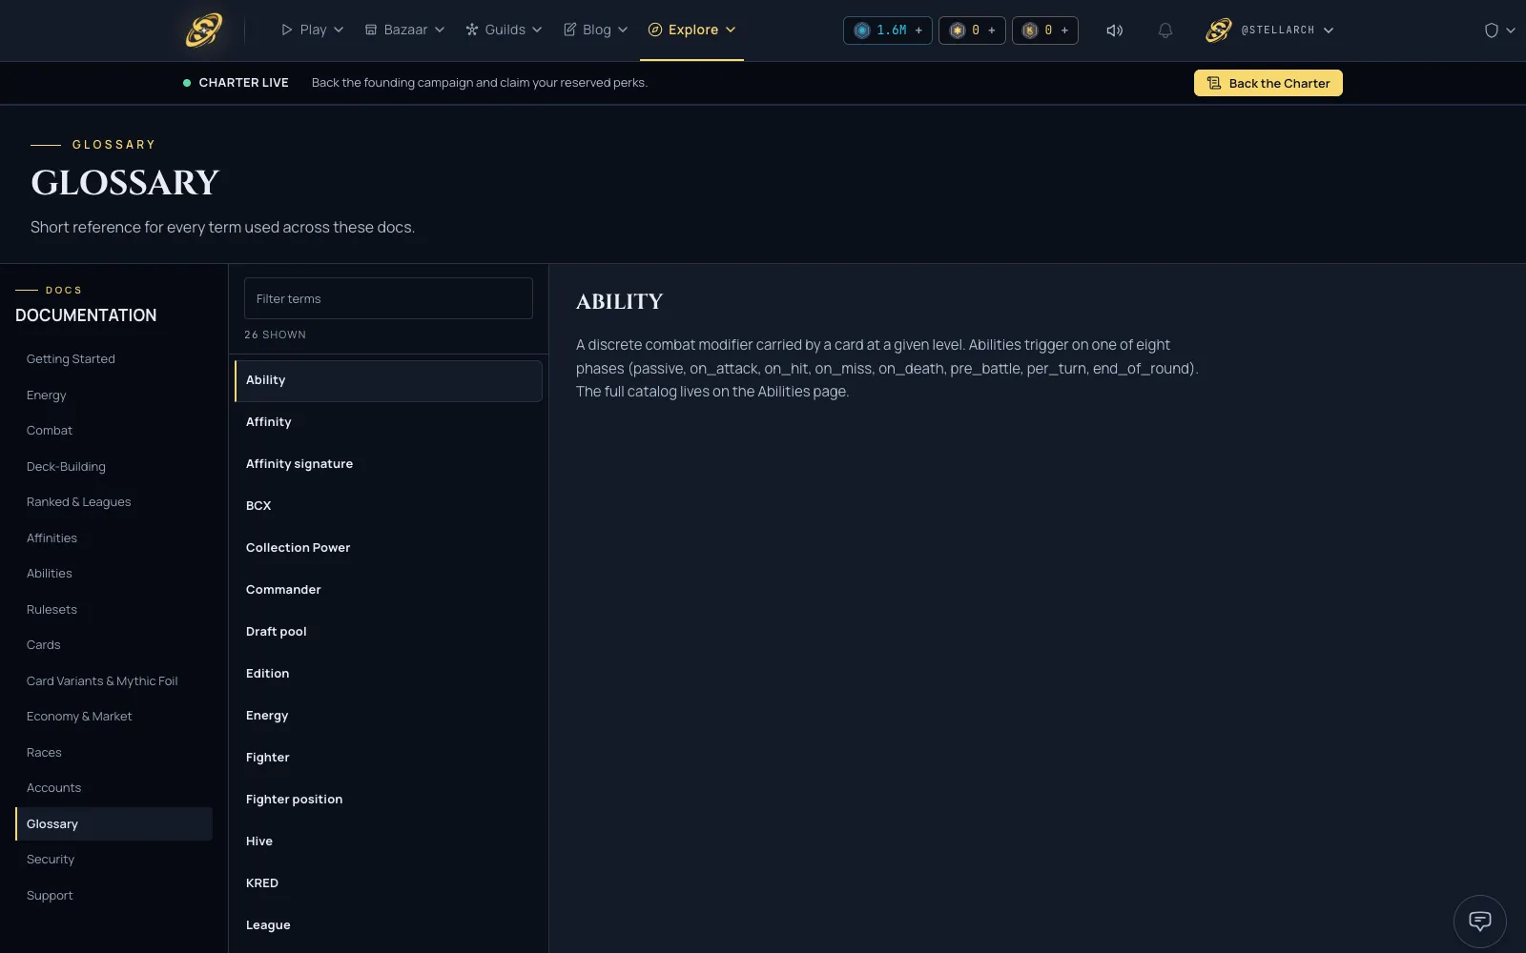Click the Back the Charter button
This screenshot has width=1526, height=953.
point(1268,83)
